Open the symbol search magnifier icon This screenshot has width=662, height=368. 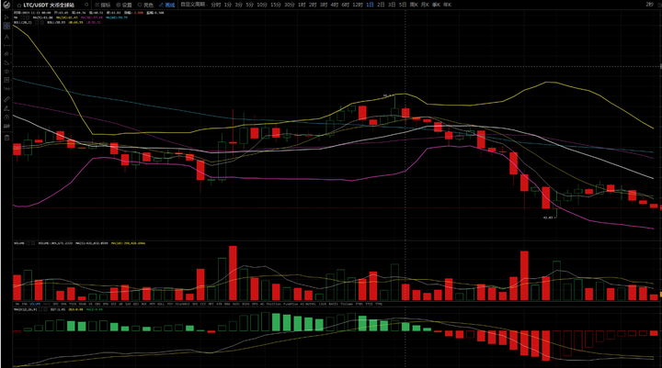coord(86,5)
